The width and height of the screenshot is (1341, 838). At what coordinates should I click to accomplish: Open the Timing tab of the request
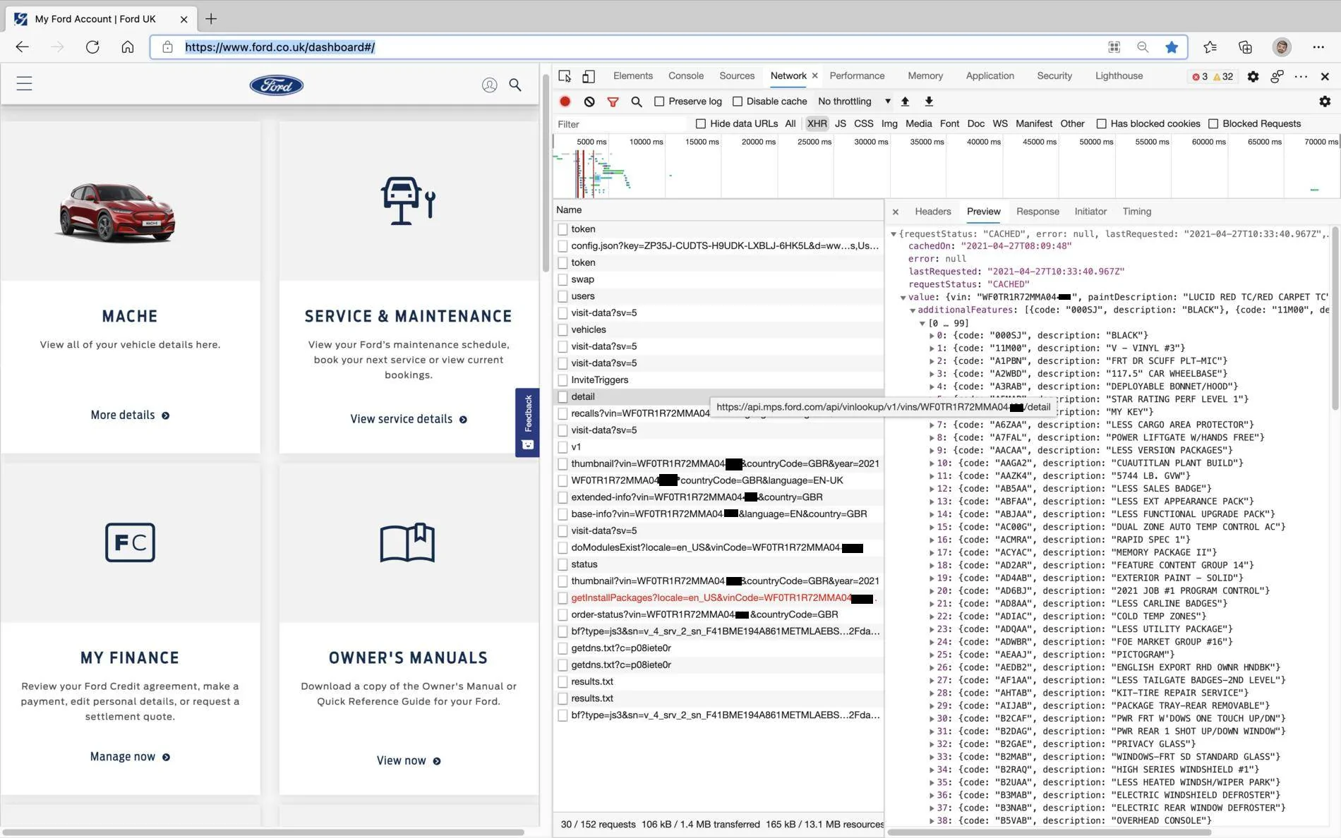pos(1136,212)
